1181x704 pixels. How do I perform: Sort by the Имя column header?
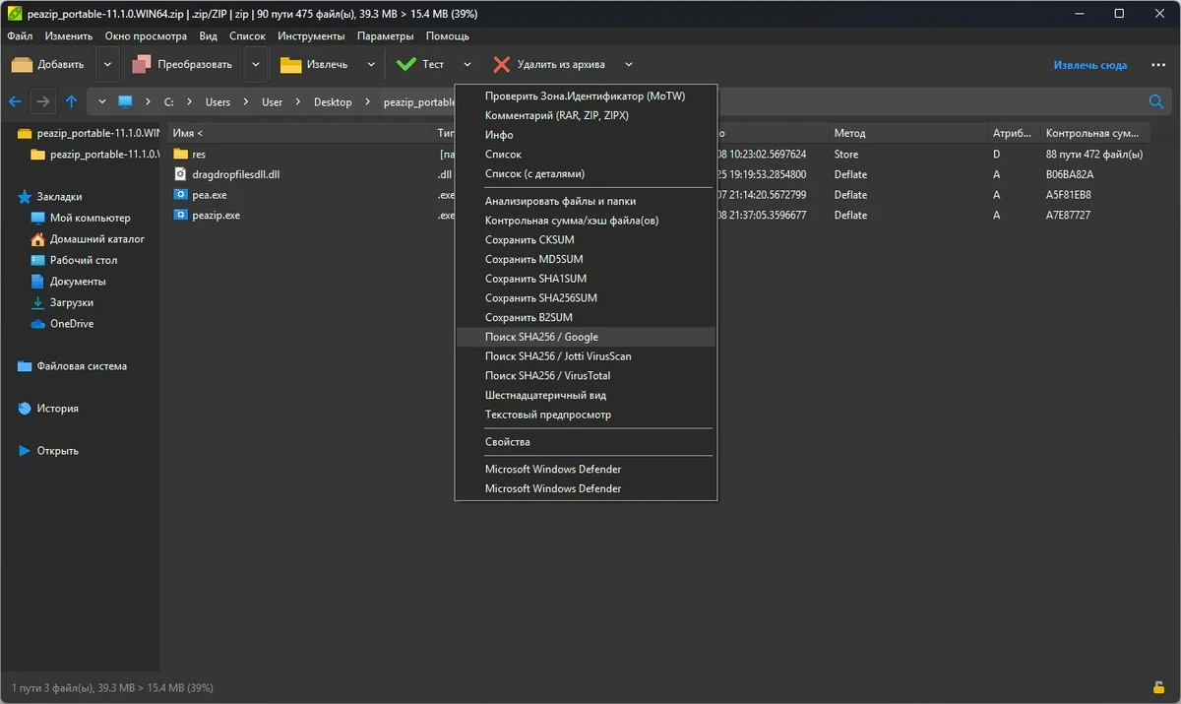[x=298, y=133]
